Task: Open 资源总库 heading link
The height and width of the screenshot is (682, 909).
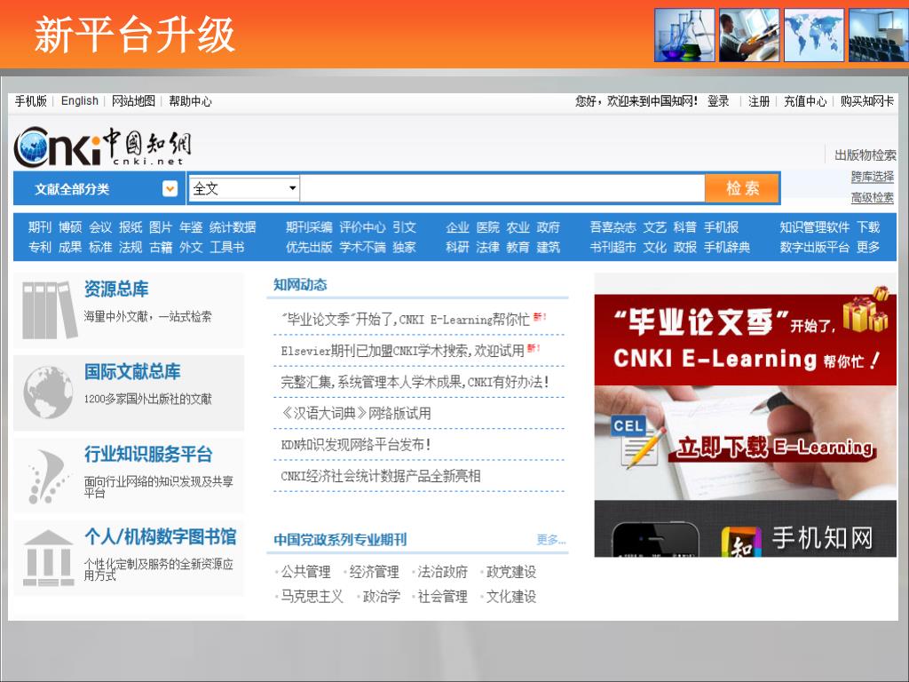Action: click(116, 289)
